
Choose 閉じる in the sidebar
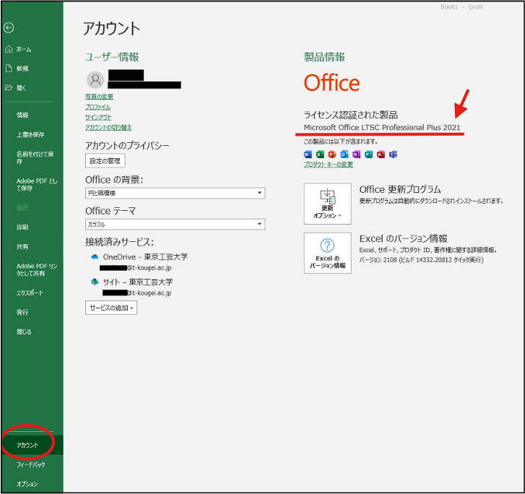pyautogui.click(x=24, y=332)
